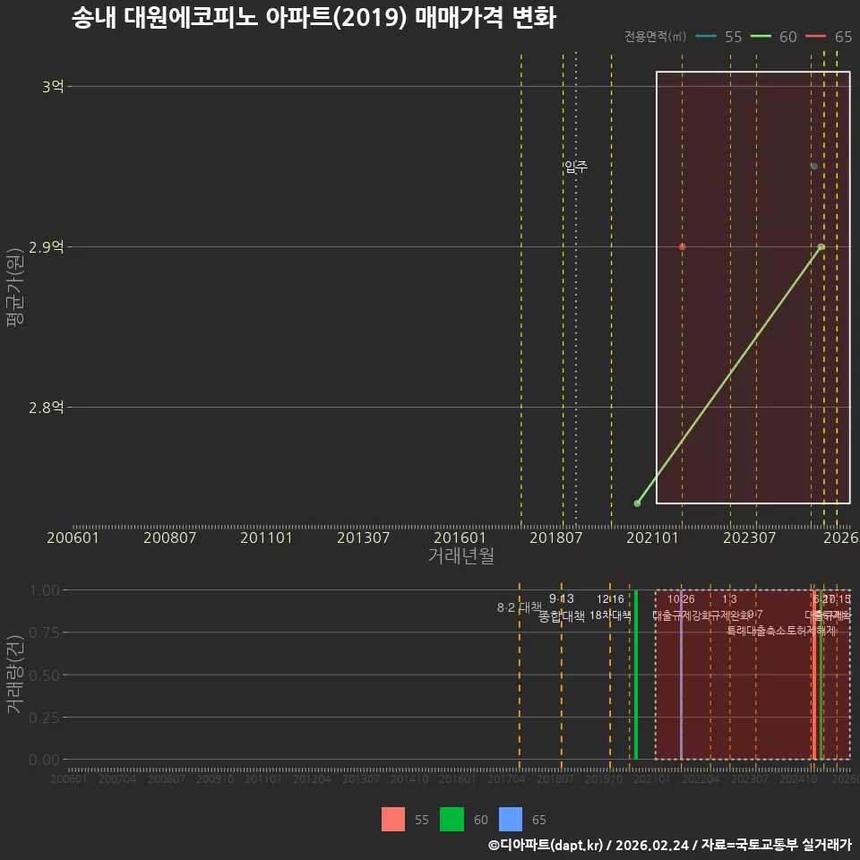
Task: Click 202307 on the price chart x-axis
Action: coord(749,537)
